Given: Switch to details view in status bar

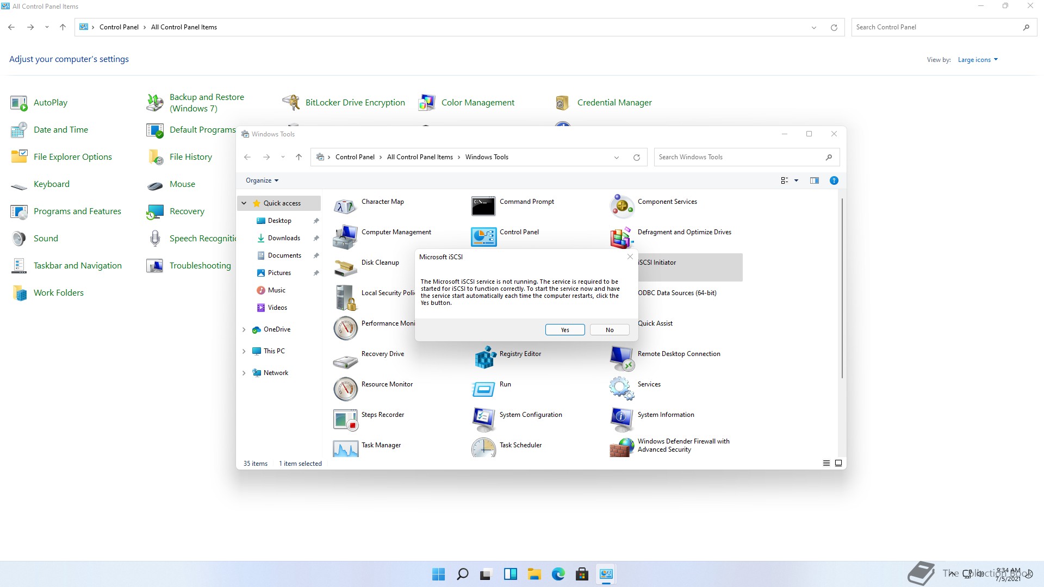Looking at the screenshot, I should (x=826, y=464).
